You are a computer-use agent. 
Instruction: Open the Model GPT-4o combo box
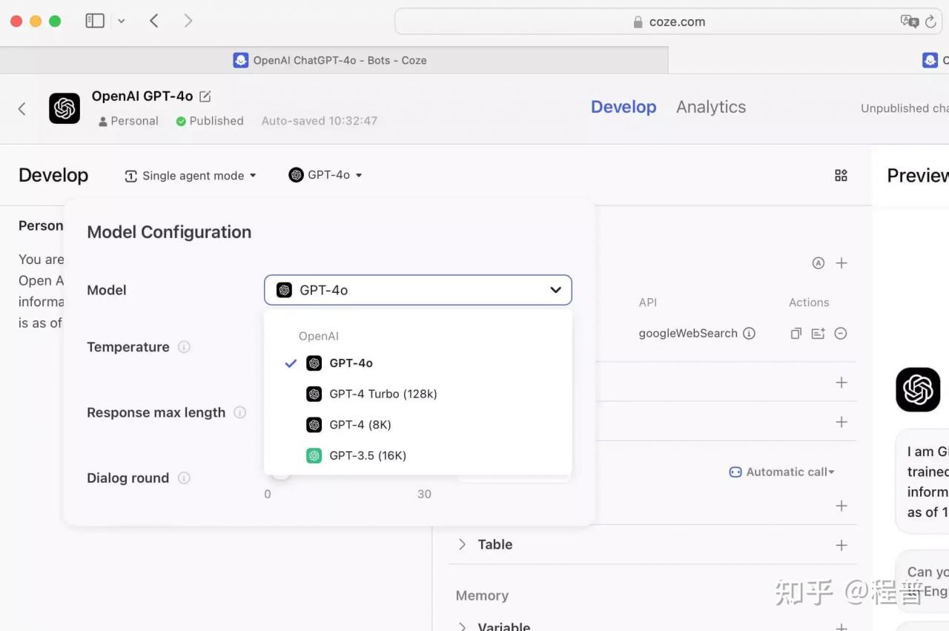(418, 290)
